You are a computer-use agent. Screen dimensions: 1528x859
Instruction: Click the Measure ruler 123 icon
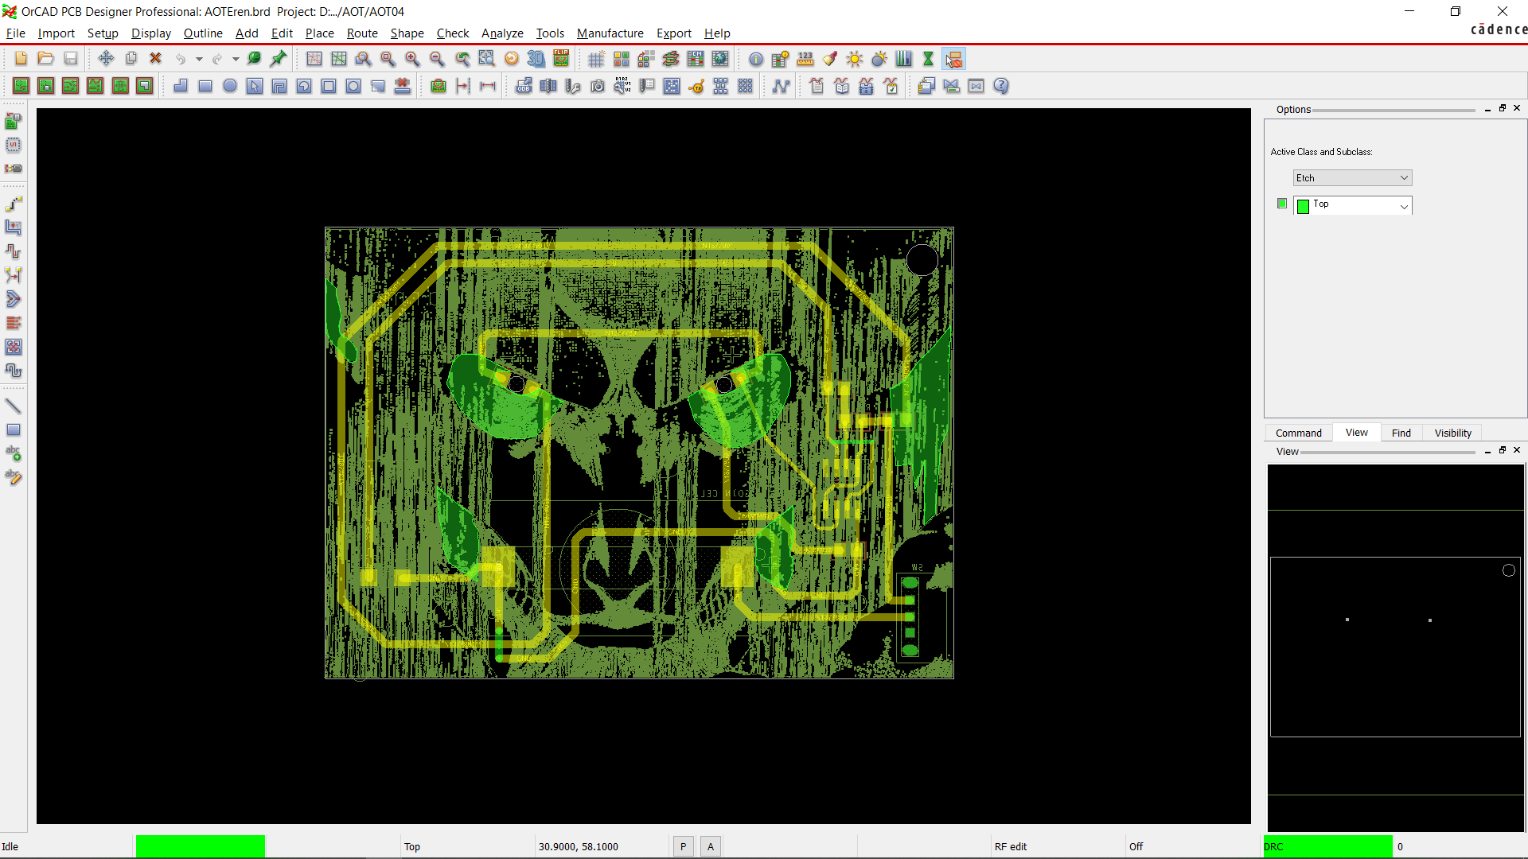point(805,59)
